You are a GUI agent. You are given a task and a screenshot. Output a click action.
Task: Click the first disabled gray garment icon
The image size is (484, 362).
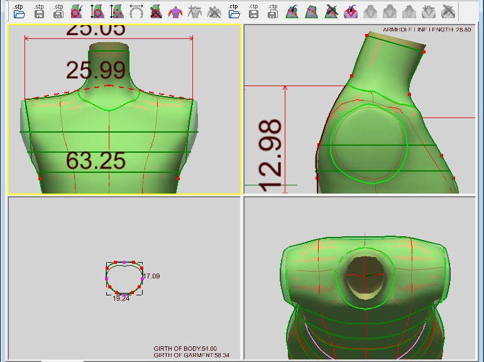tap(370, 11)
